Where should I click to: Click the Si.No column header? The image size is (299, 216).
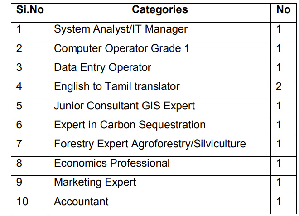30,9
